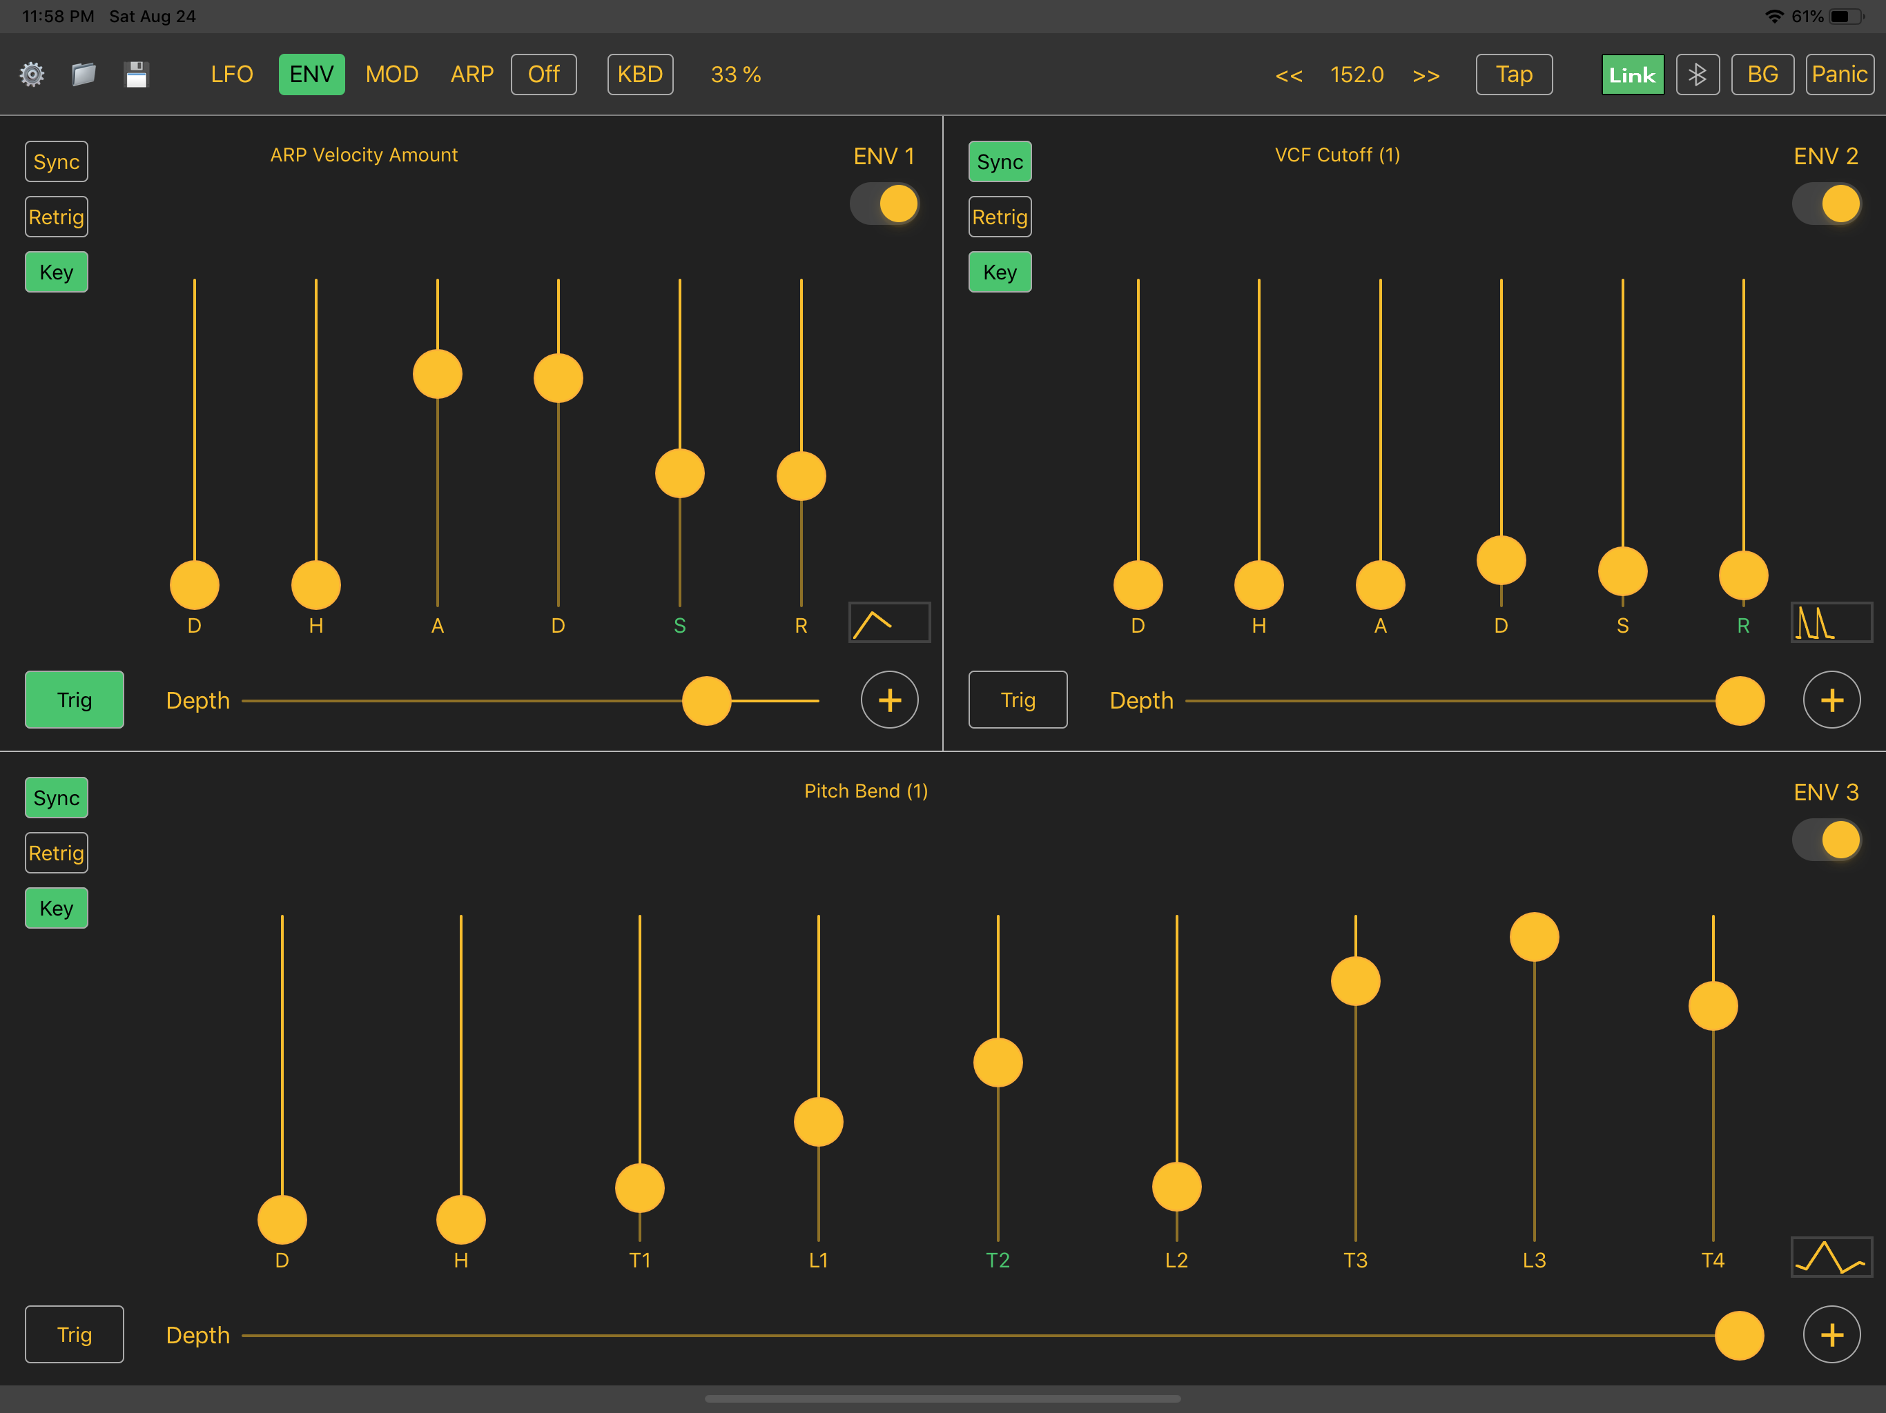The image size is (1886, 1413).
Task: Switch to the MOD tab
Action: pos(392,75)
